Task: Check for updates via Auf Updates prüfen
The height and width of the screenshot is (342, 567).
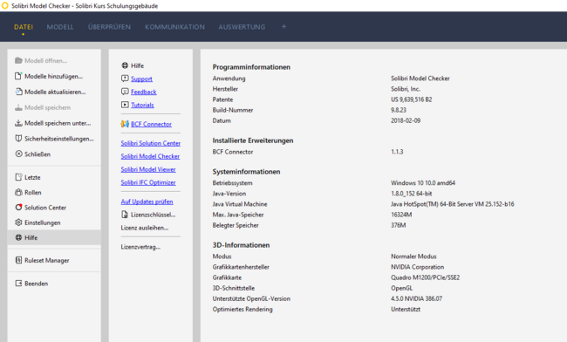Action: 147,202
